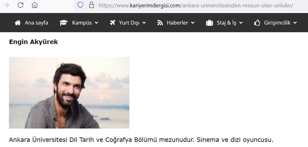Show site security info via padlock icon
The image size is (308, 147).
91,5
